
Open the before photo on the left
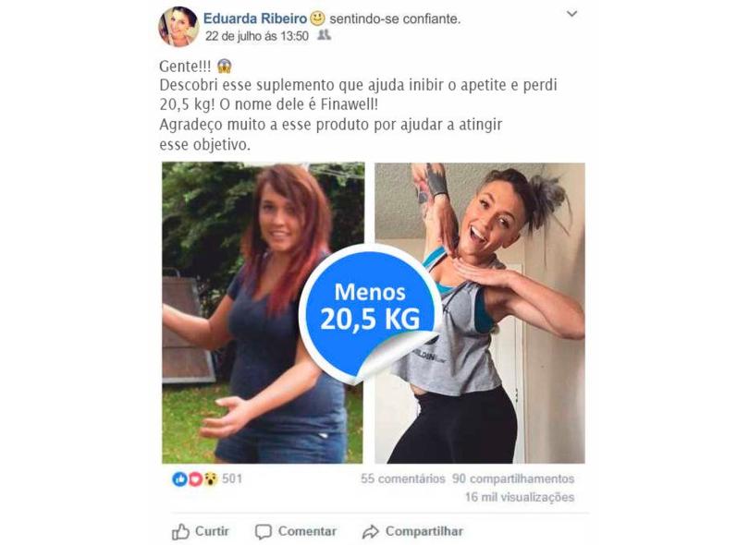tap(263, 312)
